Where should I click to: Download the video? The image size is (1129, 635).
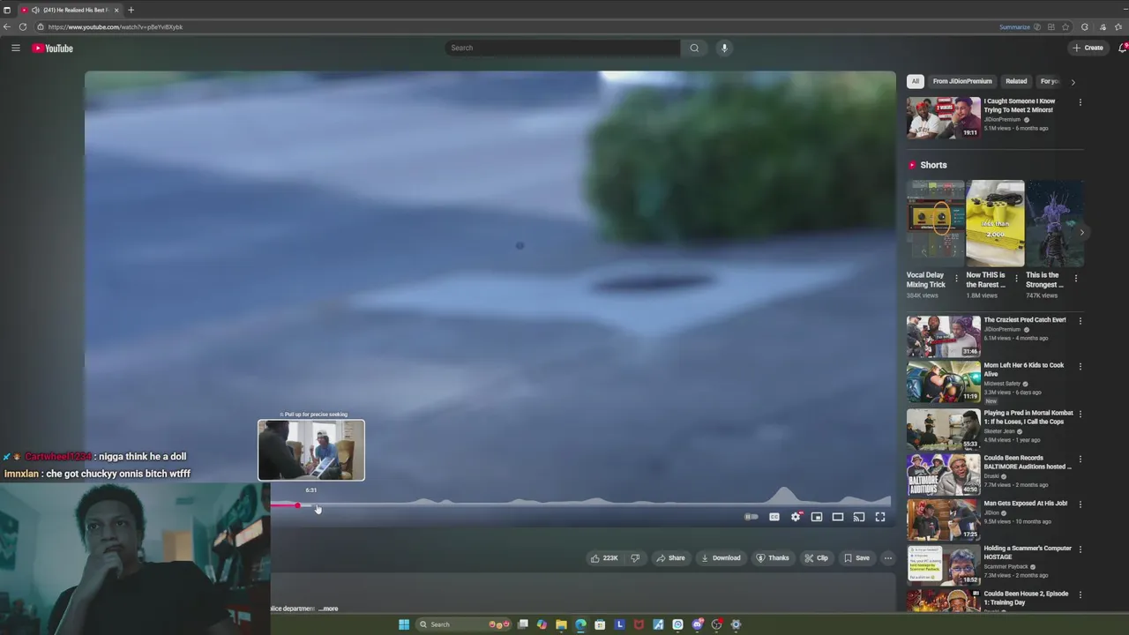pyautogui.click(x=721, y=557)
